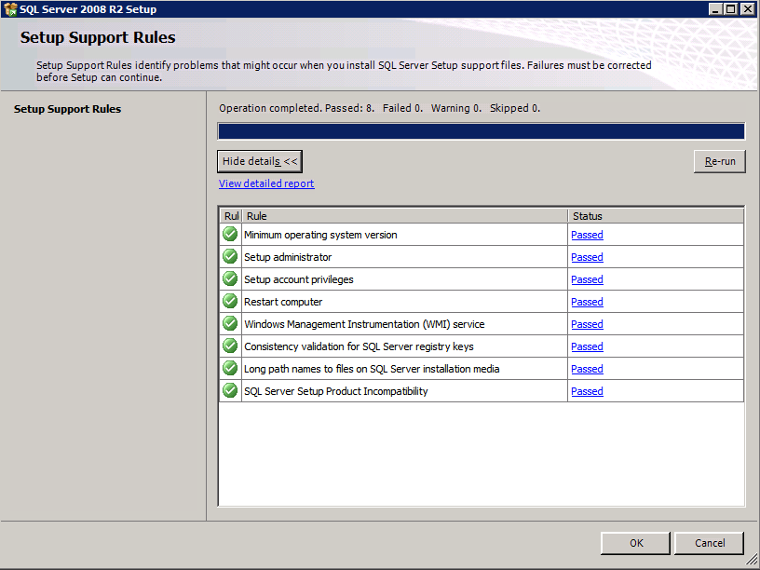
Task: Click the green check icon for Setup administrator
Action: (x=230, y=256)
